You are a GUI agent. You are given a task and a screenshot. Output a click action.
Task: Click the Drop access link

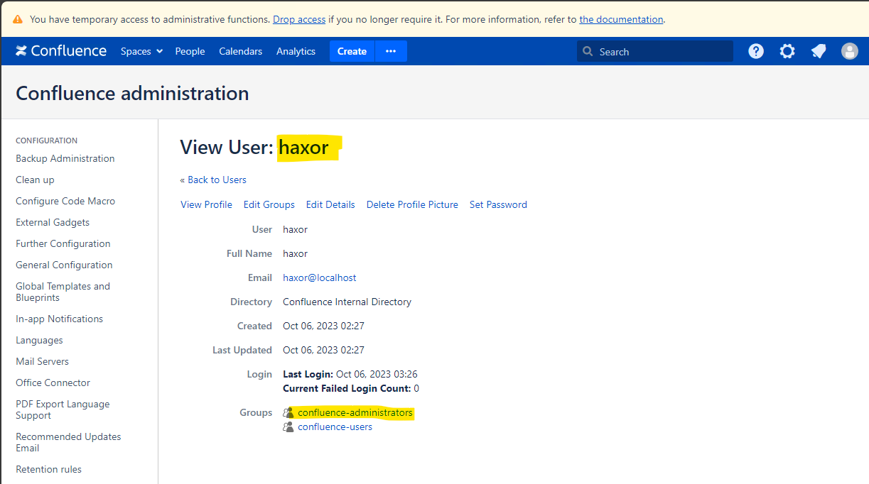tap(299, 20)
